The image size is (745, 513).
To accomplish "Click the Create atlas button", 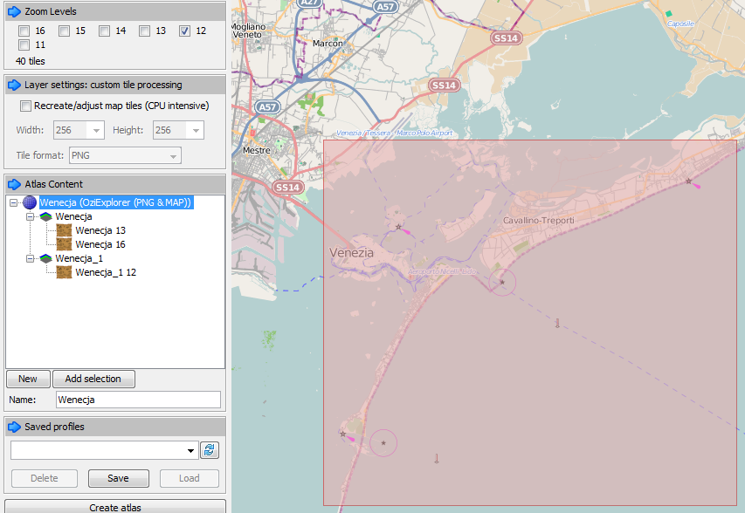I will point(115,507).
